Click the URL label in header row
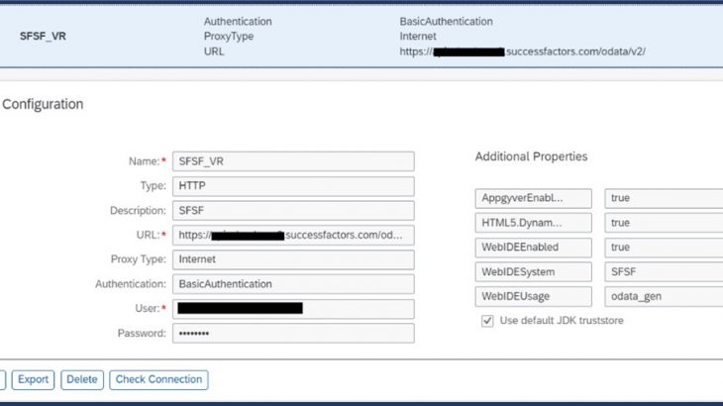This screenshot has width=723, height=406. (214, 51)
